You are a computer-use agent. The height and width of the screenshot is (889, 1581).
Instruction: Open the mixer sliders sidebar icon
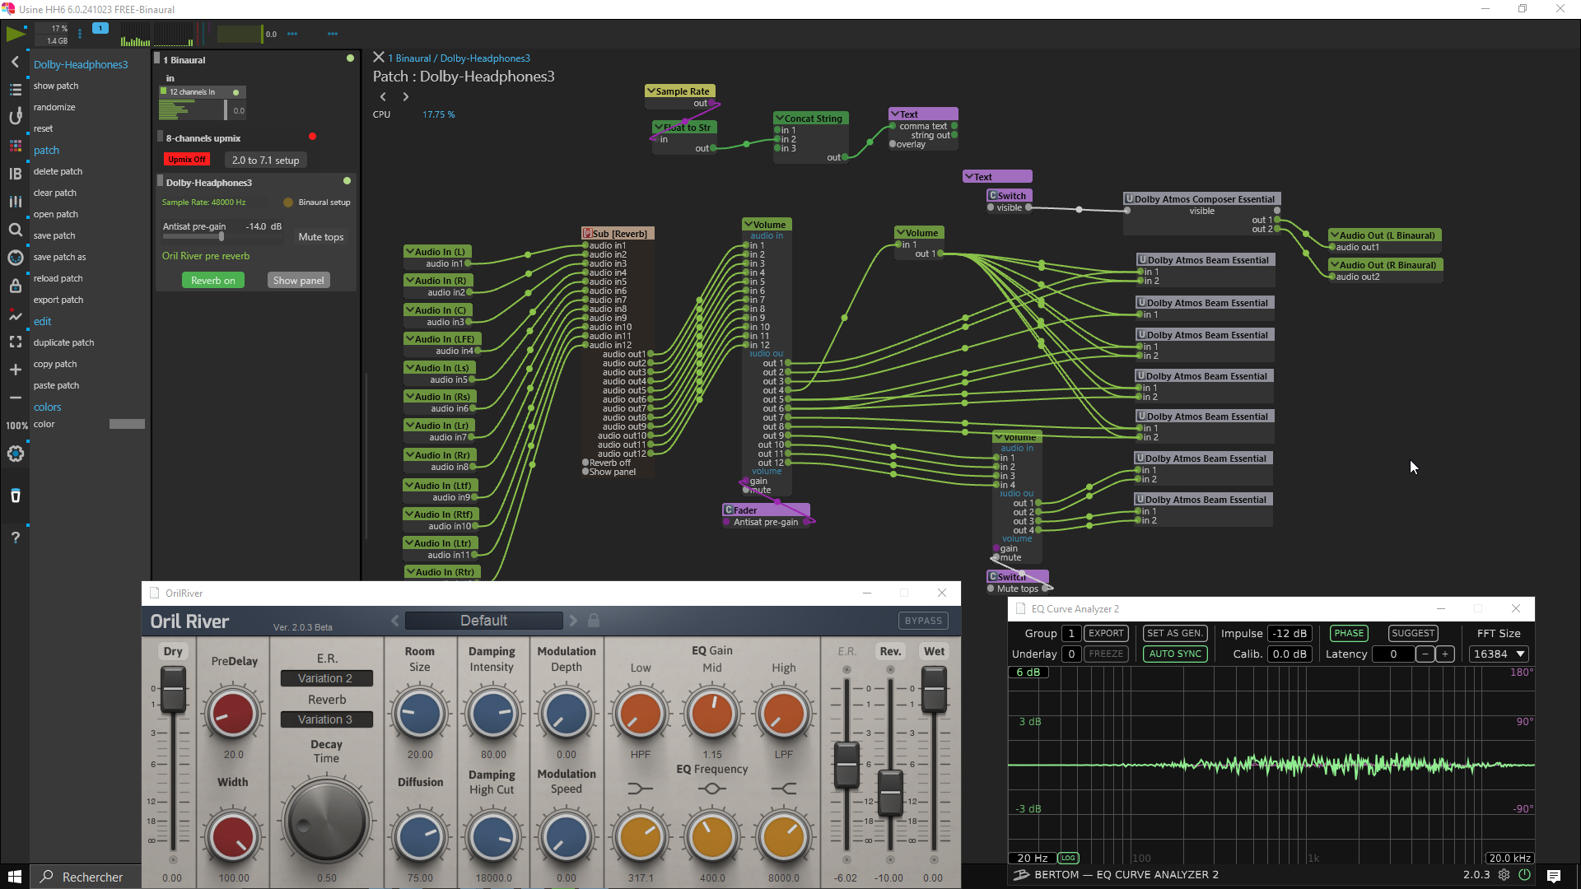(x=15, y=202)
